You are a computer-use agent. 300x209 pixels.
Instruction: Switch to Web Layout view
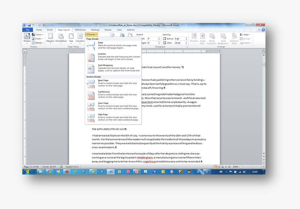pyautogui.click(x=222, y=167)
